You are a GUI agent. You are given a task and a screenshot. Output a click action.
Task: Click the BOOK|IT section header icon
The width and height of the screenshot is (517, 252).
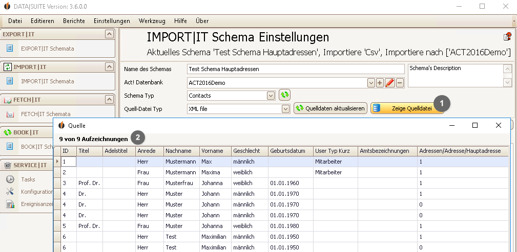(x=8, y=132)
